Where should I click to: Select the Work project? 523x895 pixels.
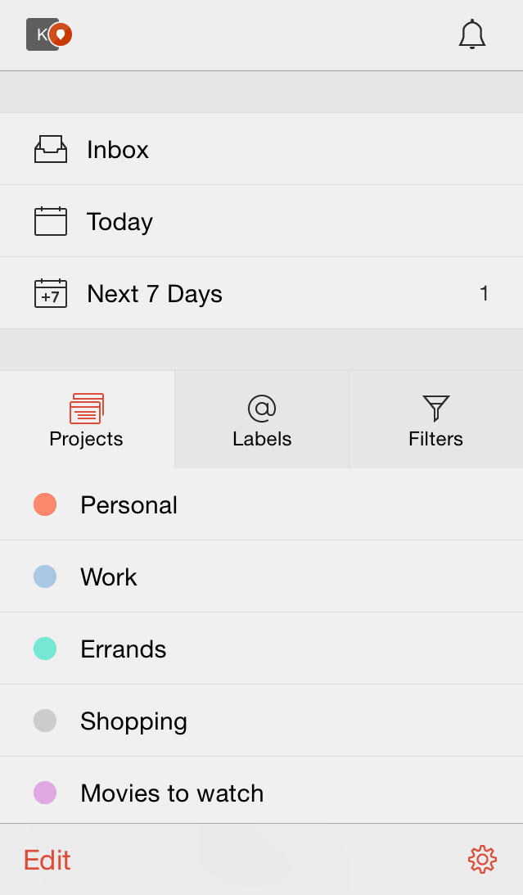[x=109, y=577]
